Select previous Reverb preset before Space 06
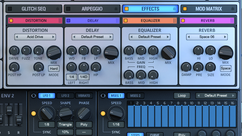242x136 pixels. (x=189, y=37)
